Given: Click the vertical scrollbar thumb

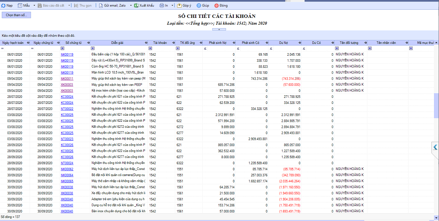Looking at the screenshot, I should click(436, 106).
